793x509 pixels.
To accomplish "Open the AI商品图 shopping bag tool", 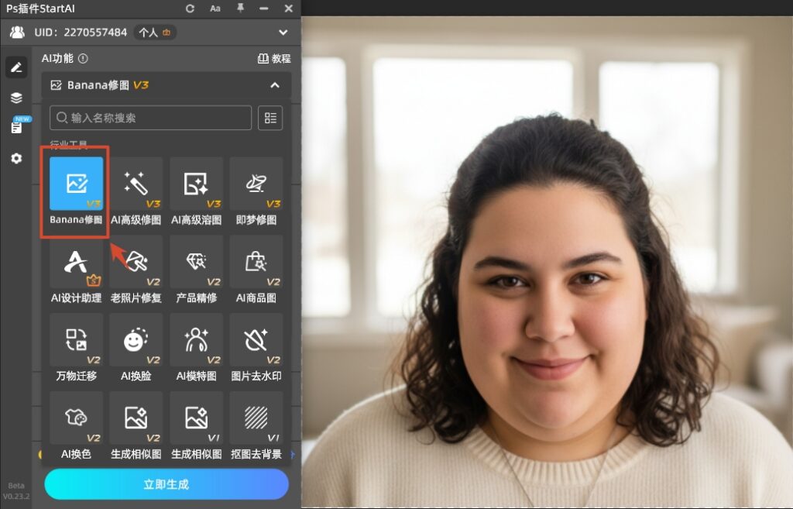I will click(x=256, y=263).
